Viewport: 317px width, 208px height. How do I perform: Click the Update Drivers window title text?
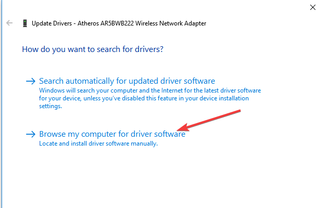click(119, 23)
